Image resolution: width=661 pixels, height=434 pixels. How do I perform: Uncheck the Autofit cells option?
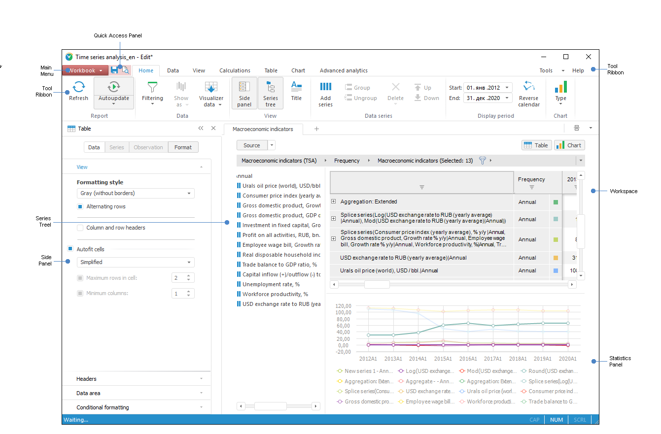pos(70,249)
